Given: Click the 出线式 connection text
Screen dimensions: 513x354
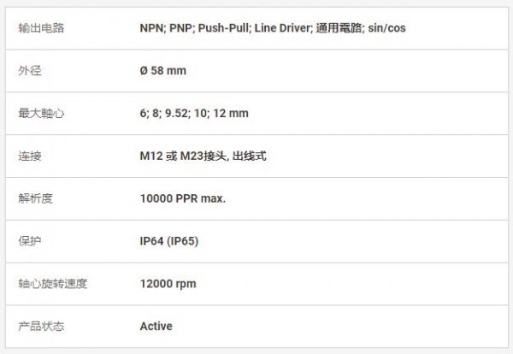Looking at the screenshot, I should click(x=253, y=156).
